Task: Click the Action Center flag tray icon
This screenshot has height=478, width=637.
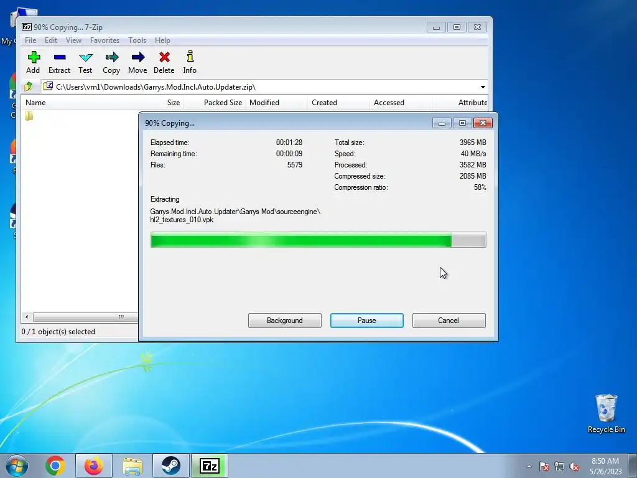Action: pyautogui.click(x=544, y=466)
